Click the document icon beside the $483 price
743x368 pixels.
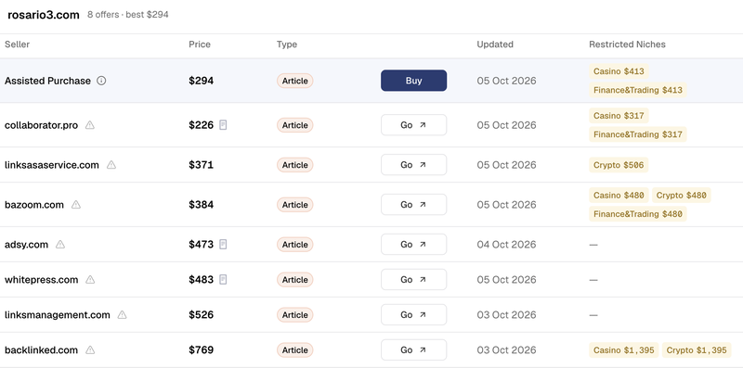click(x=223, y=280)
